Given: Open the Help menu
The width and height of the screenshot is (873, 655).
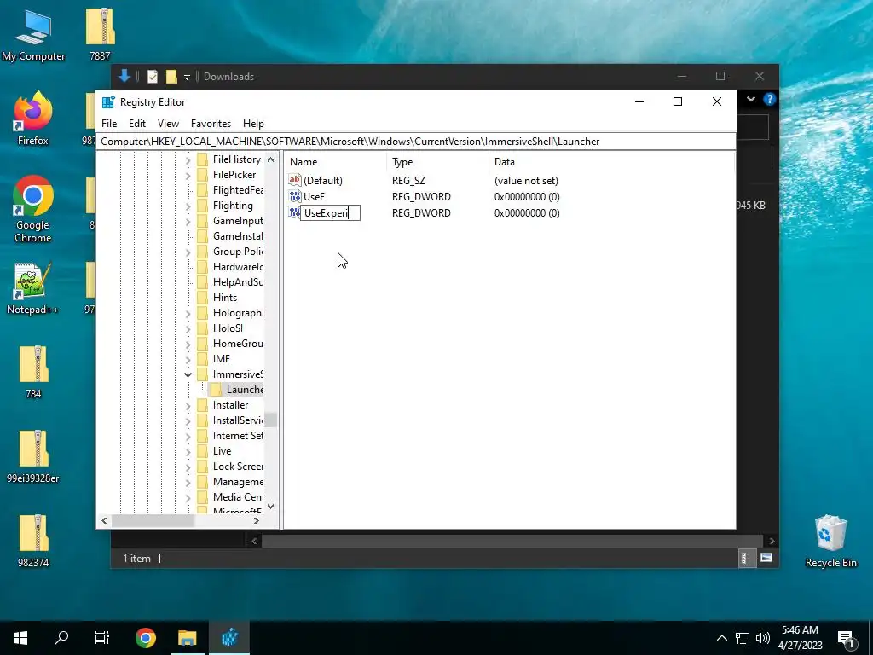Looking at the screenshot, I should click(253, 124).
